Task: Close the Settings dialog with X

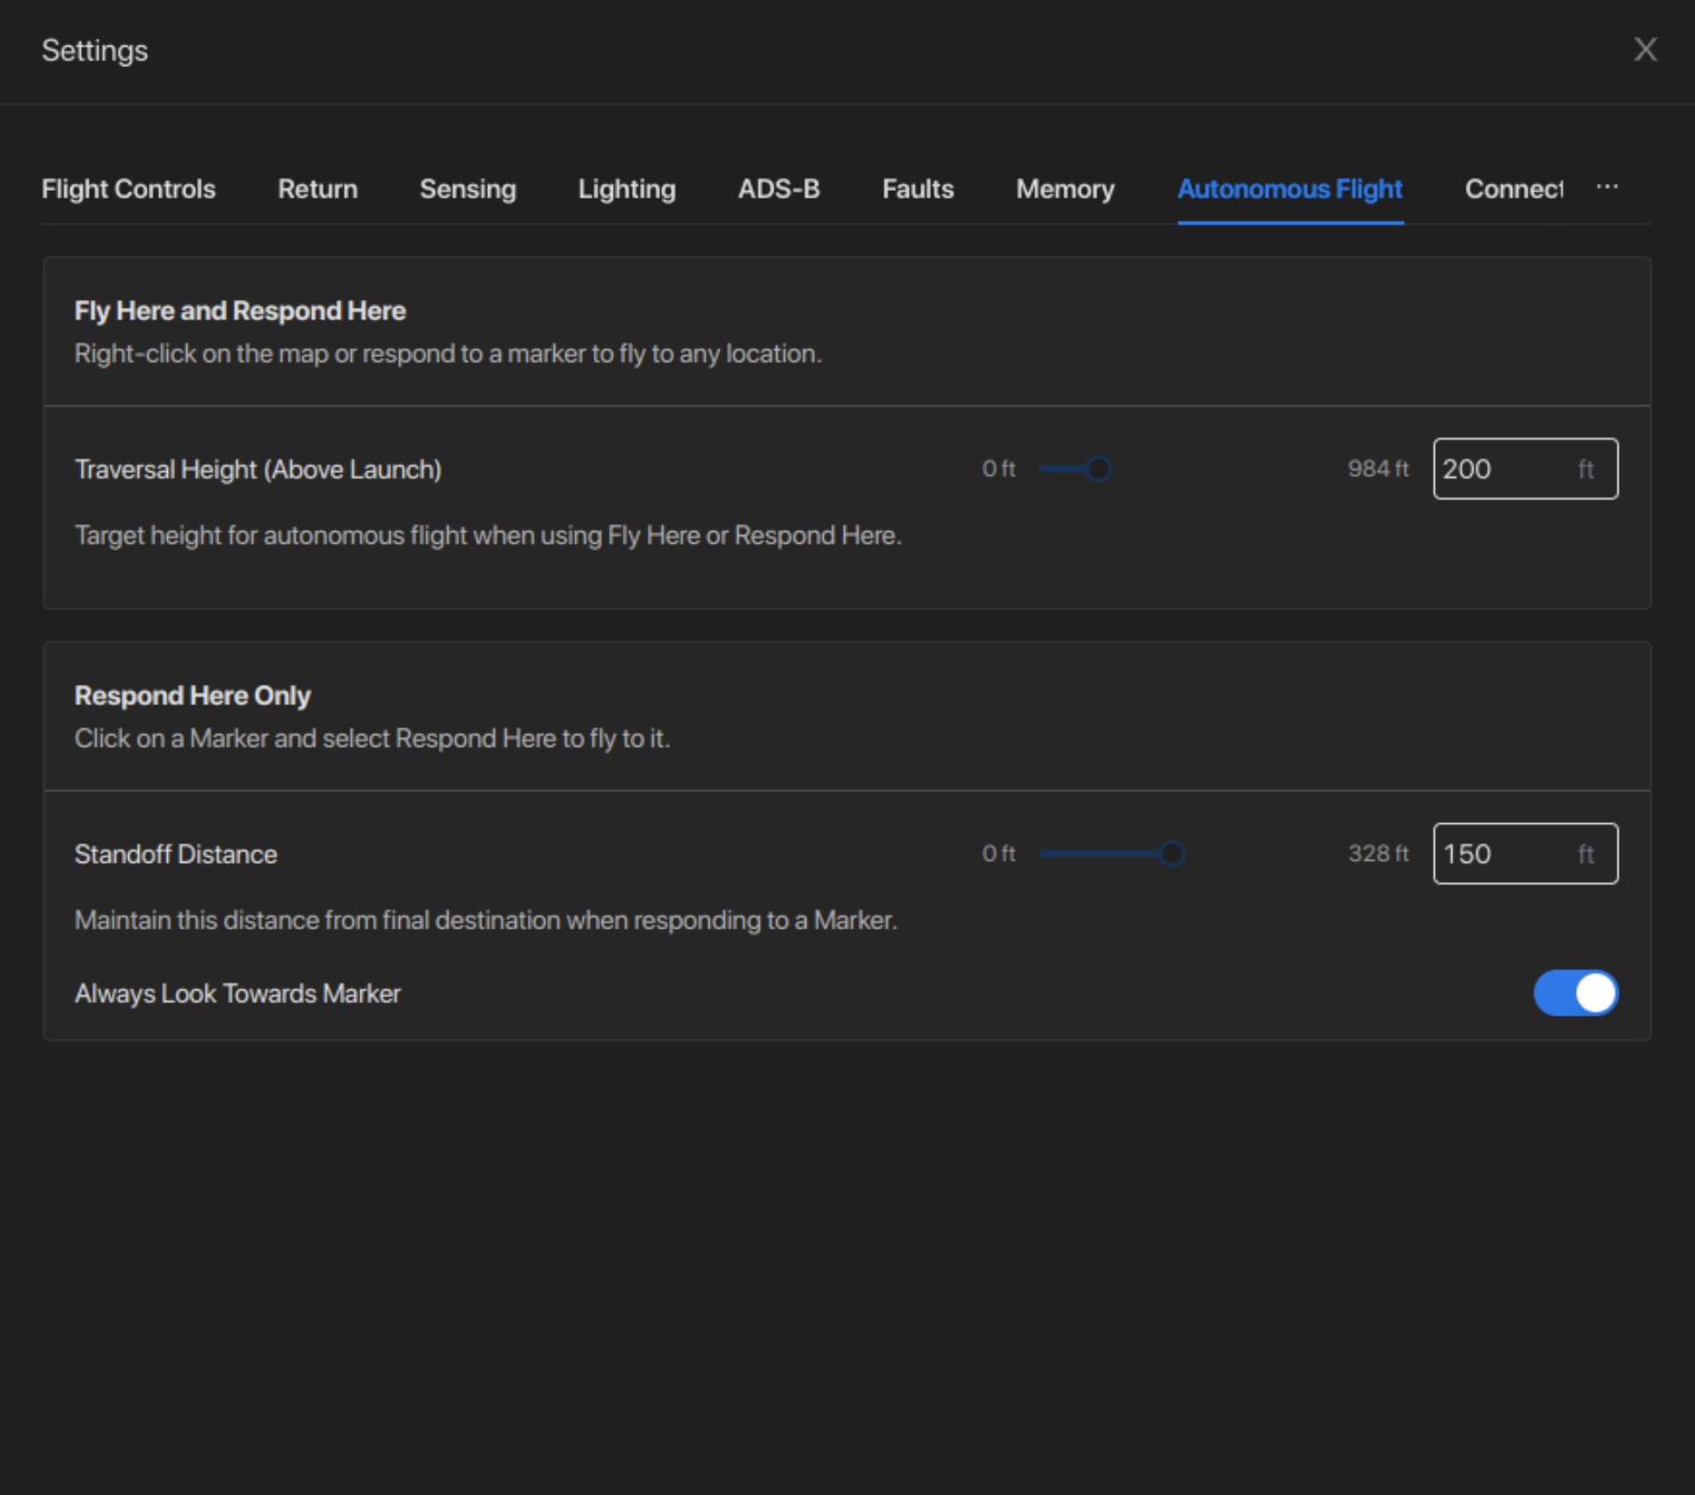Action: [x=1645, y=49]
